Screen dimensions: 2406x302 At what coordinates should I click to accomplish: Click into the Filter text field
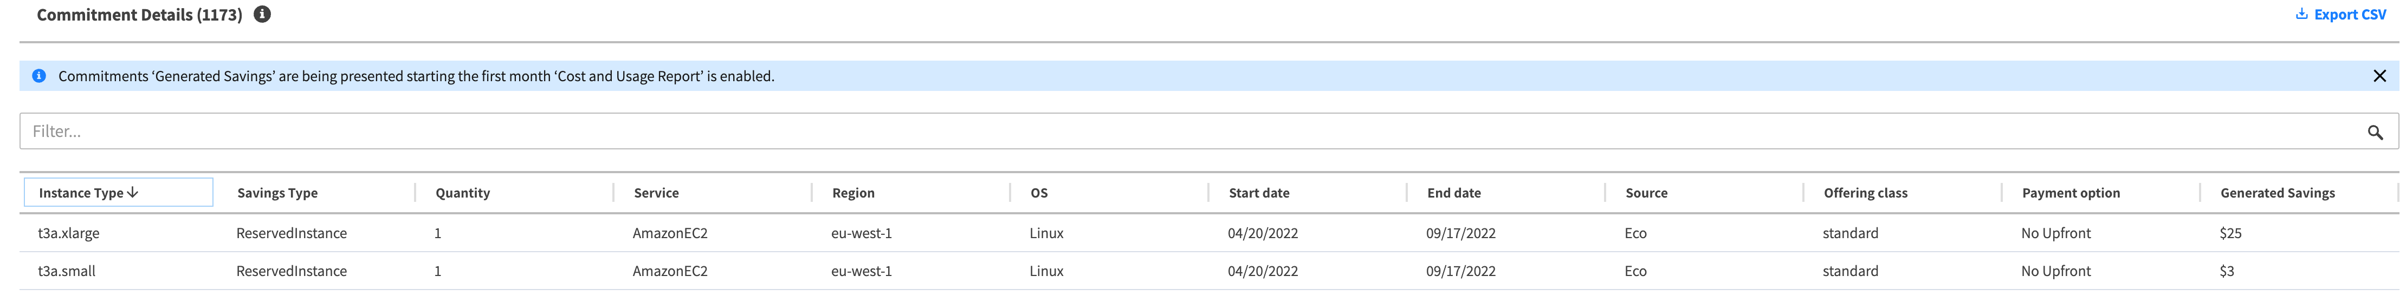pyautogui.click(x=1121, y=132)
